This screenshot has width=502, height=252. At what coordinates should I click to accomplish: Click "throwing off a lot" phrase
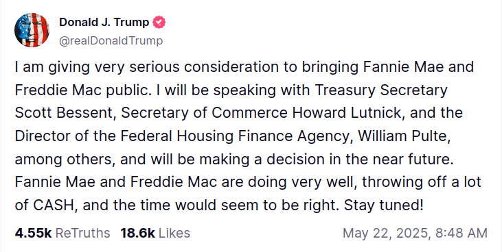(x=422, y=182)
